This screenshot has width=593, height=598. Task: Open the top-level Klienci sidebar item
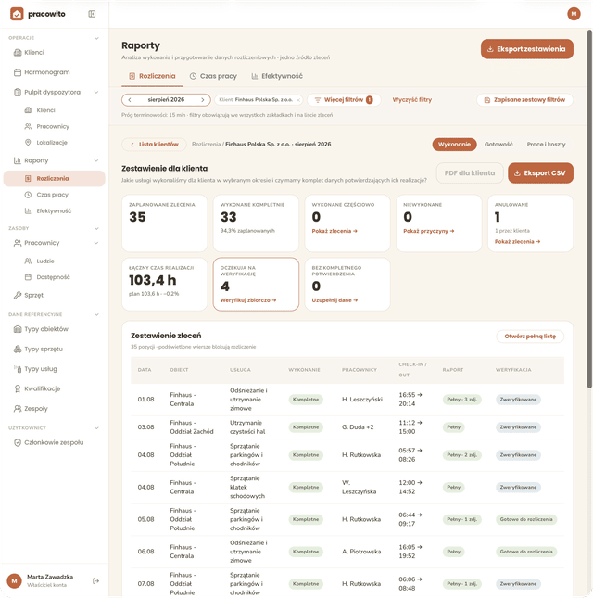click(x=54, y=52)
